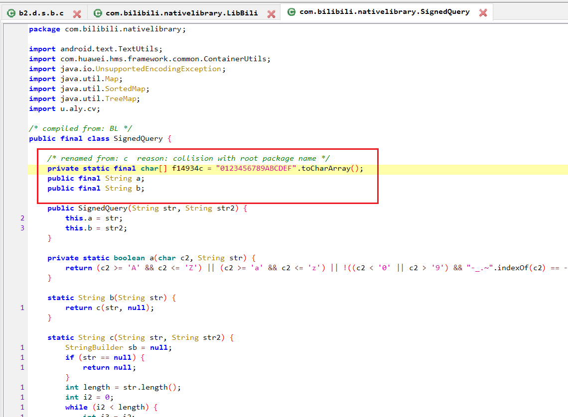Click the "0123456789ABCDEF" string literal
Image resolution: width=568 pixels, height=417 pixels.
pos(256,168)
